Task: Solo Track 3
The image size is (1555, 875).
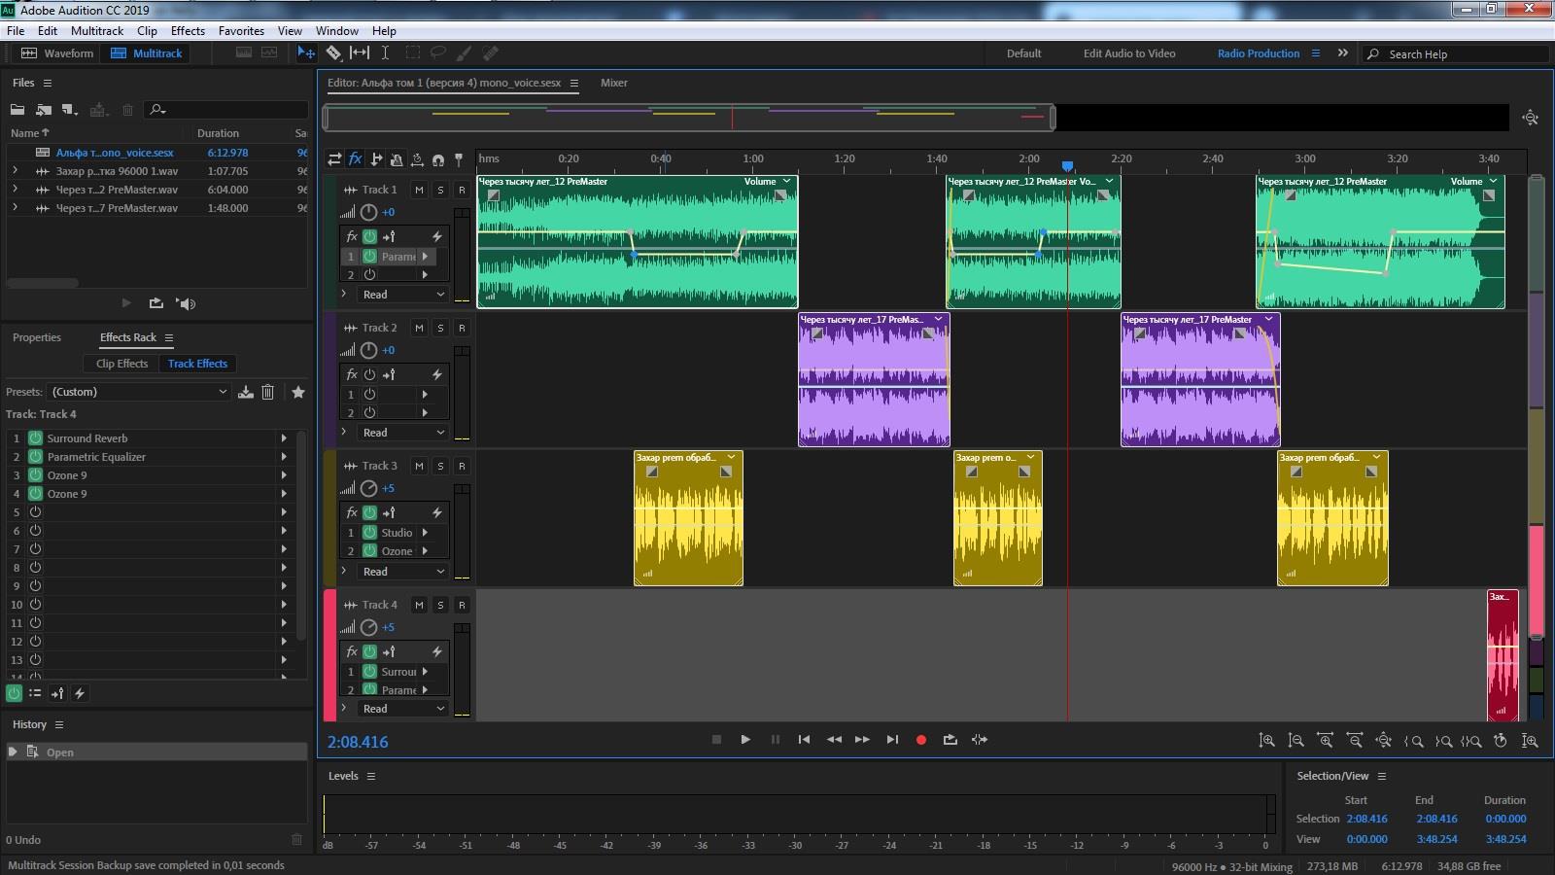Action: coord(440,466)
